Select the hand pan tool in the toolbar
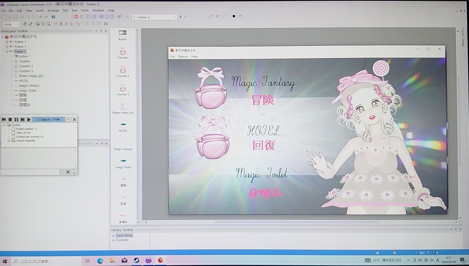469x266 pixels. (x=25, y=24)
